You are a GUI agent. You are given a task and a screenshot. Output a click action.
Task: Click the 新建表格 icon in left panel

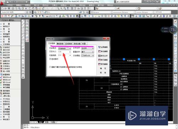1,75
